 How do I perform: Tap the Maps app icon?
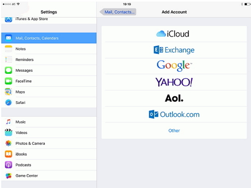9,92
